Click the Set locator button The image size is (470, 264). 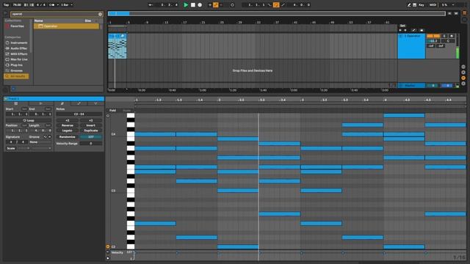402,26
